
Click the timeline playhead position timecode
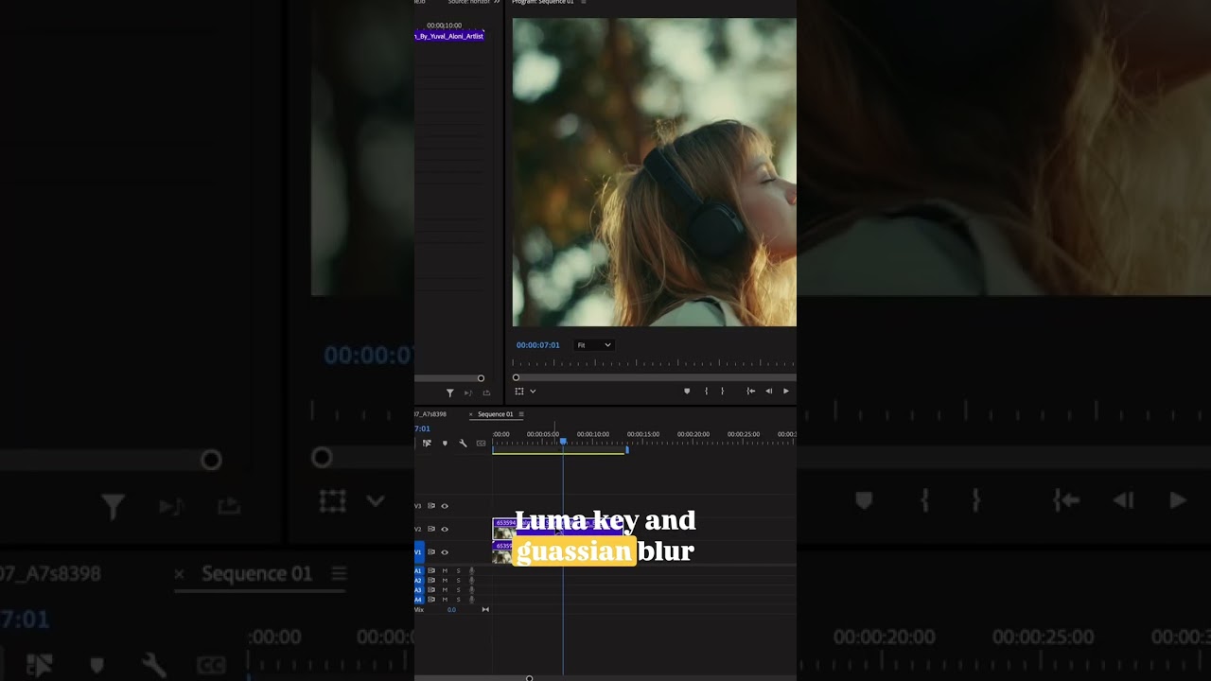point(422,428)
